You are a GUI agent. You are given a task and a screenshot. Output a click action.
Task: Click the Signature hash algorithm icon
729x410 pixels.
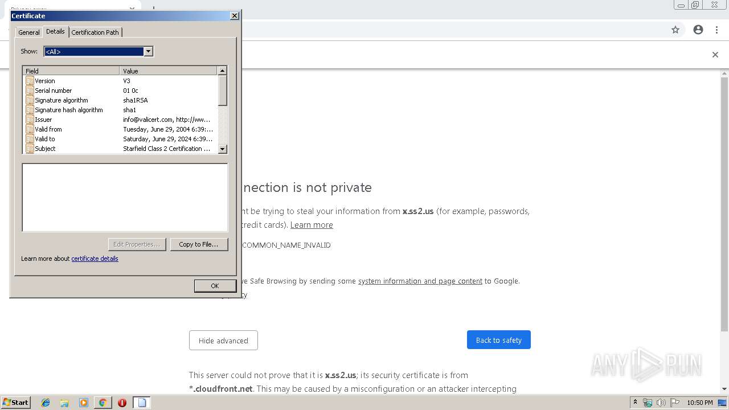(x=30, y=110)
